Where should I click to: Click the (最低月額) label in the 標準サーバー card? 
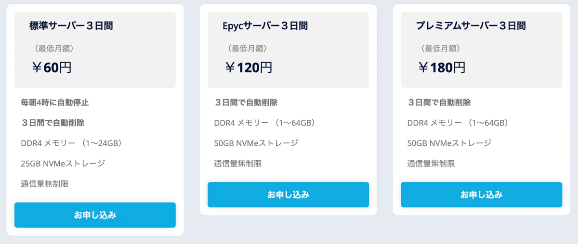point(53,48)
